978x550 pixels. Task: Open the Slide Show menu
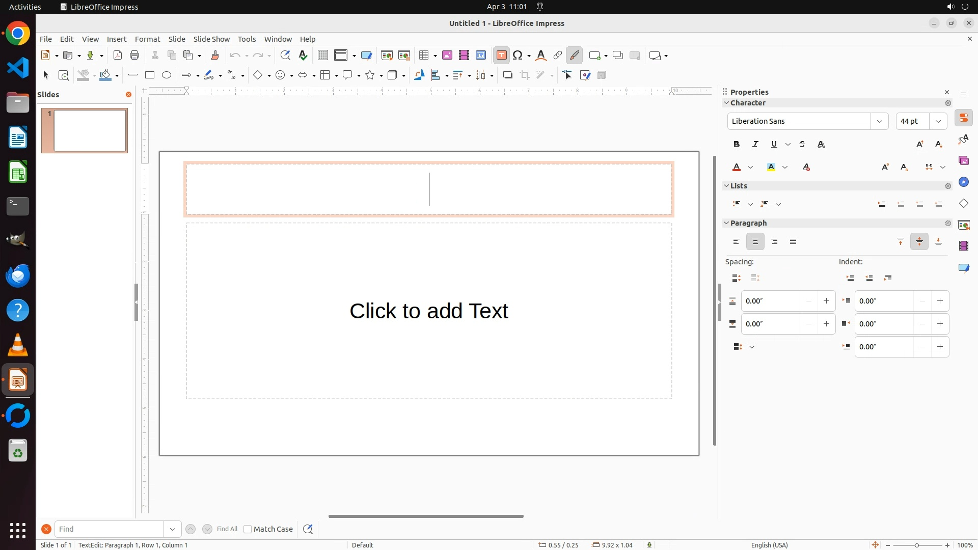pyautogui.click(x=211, y=39)
